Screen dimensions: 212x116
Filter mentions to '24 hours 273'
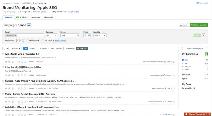coord(44,48)
